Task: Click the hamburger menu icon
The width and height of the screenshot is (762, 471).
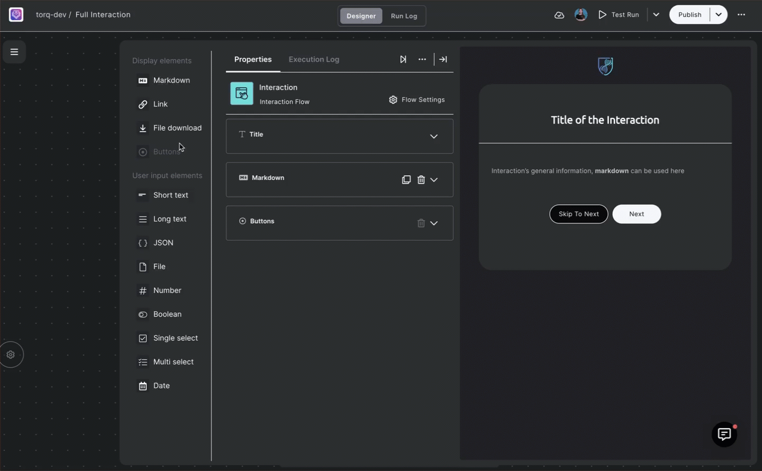Action: (x=14, y=52)
